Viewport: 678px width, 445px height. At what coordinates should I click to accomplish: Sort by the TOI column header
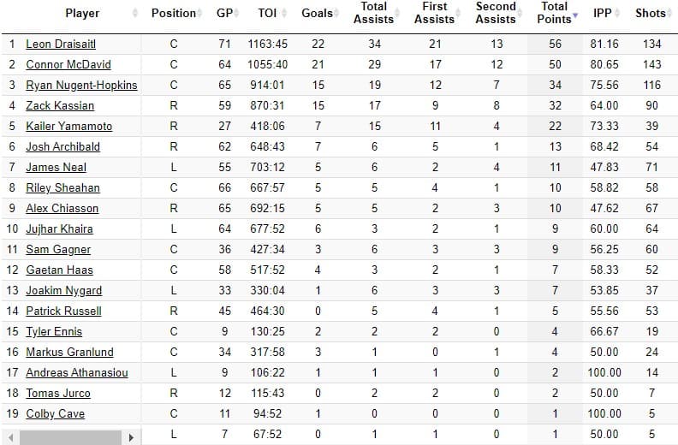coord(266,14)
